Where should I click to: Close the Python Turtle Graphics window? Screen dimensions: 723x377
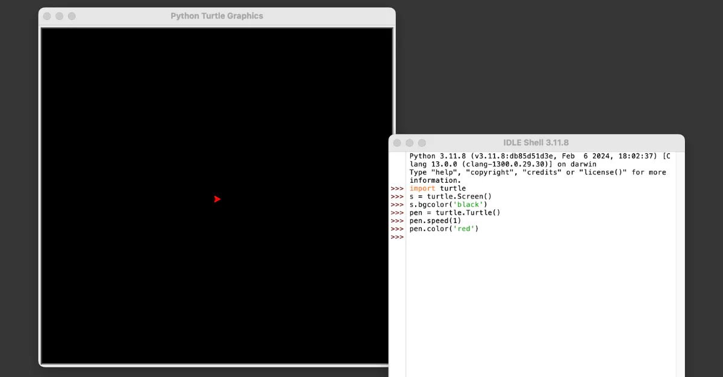coord(47,16)
